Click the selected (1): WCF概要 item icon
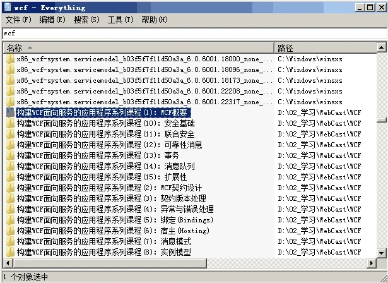 tap(10, 112)
